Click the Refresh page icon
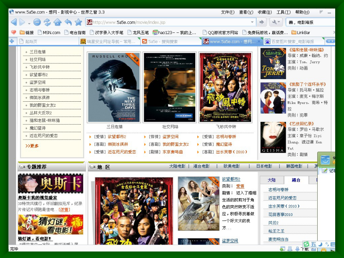The width and height of the screenshot is (344, 258). [47, 22]
